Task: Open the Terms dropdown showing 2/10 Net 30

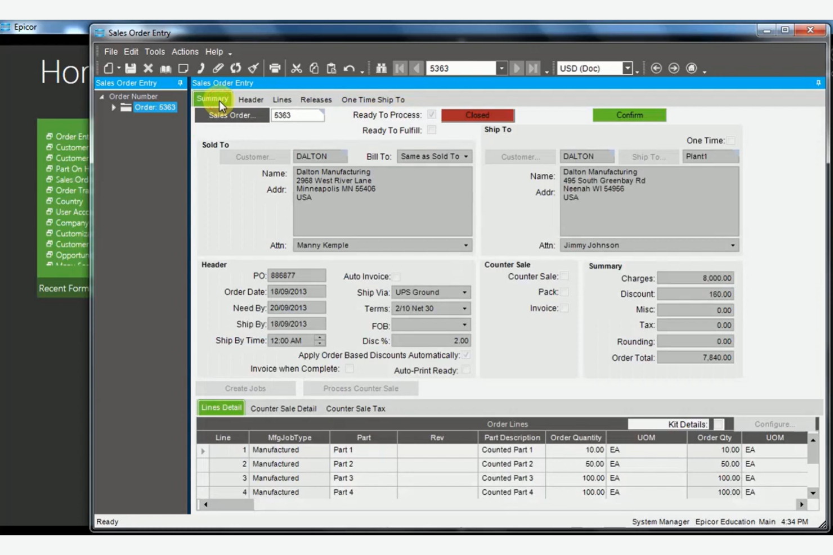Action: pyautogui.click(x=464, y=308)
